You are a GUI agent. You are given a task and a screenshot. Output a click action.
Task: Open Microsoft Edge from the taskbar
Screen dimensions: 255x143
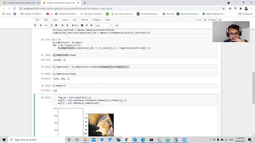pos(143,139)
